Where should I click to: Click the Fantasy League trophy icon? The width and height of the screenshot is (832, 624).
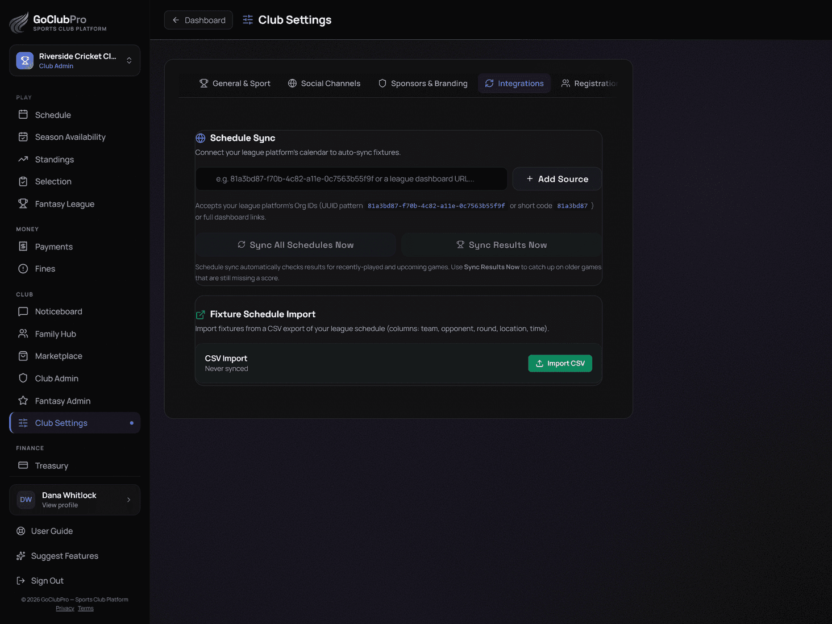click(x=23, y=203)
